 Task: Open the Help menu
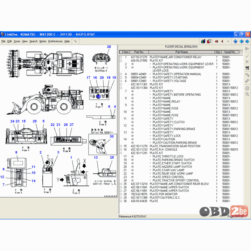pyautogui.click(x=67, y=41)
